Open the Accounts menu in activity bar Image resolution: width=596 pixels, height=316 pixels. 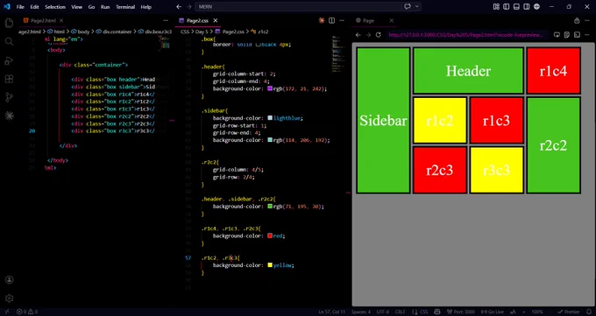(x=9, y=280)
